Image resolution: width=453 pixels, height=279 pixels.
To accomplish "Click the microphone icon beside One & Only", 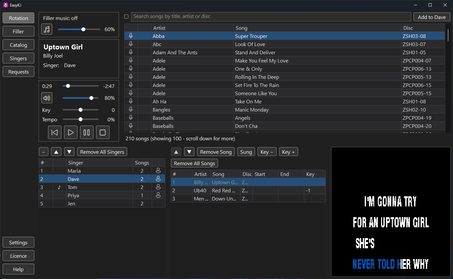I will tap(131, 69).
